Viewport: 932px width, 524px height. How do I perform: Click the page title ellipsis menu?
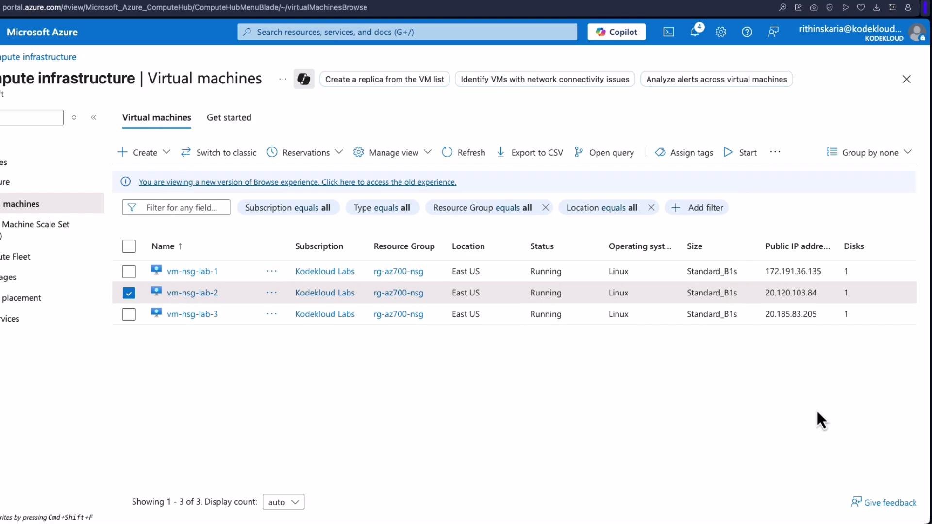283,79
